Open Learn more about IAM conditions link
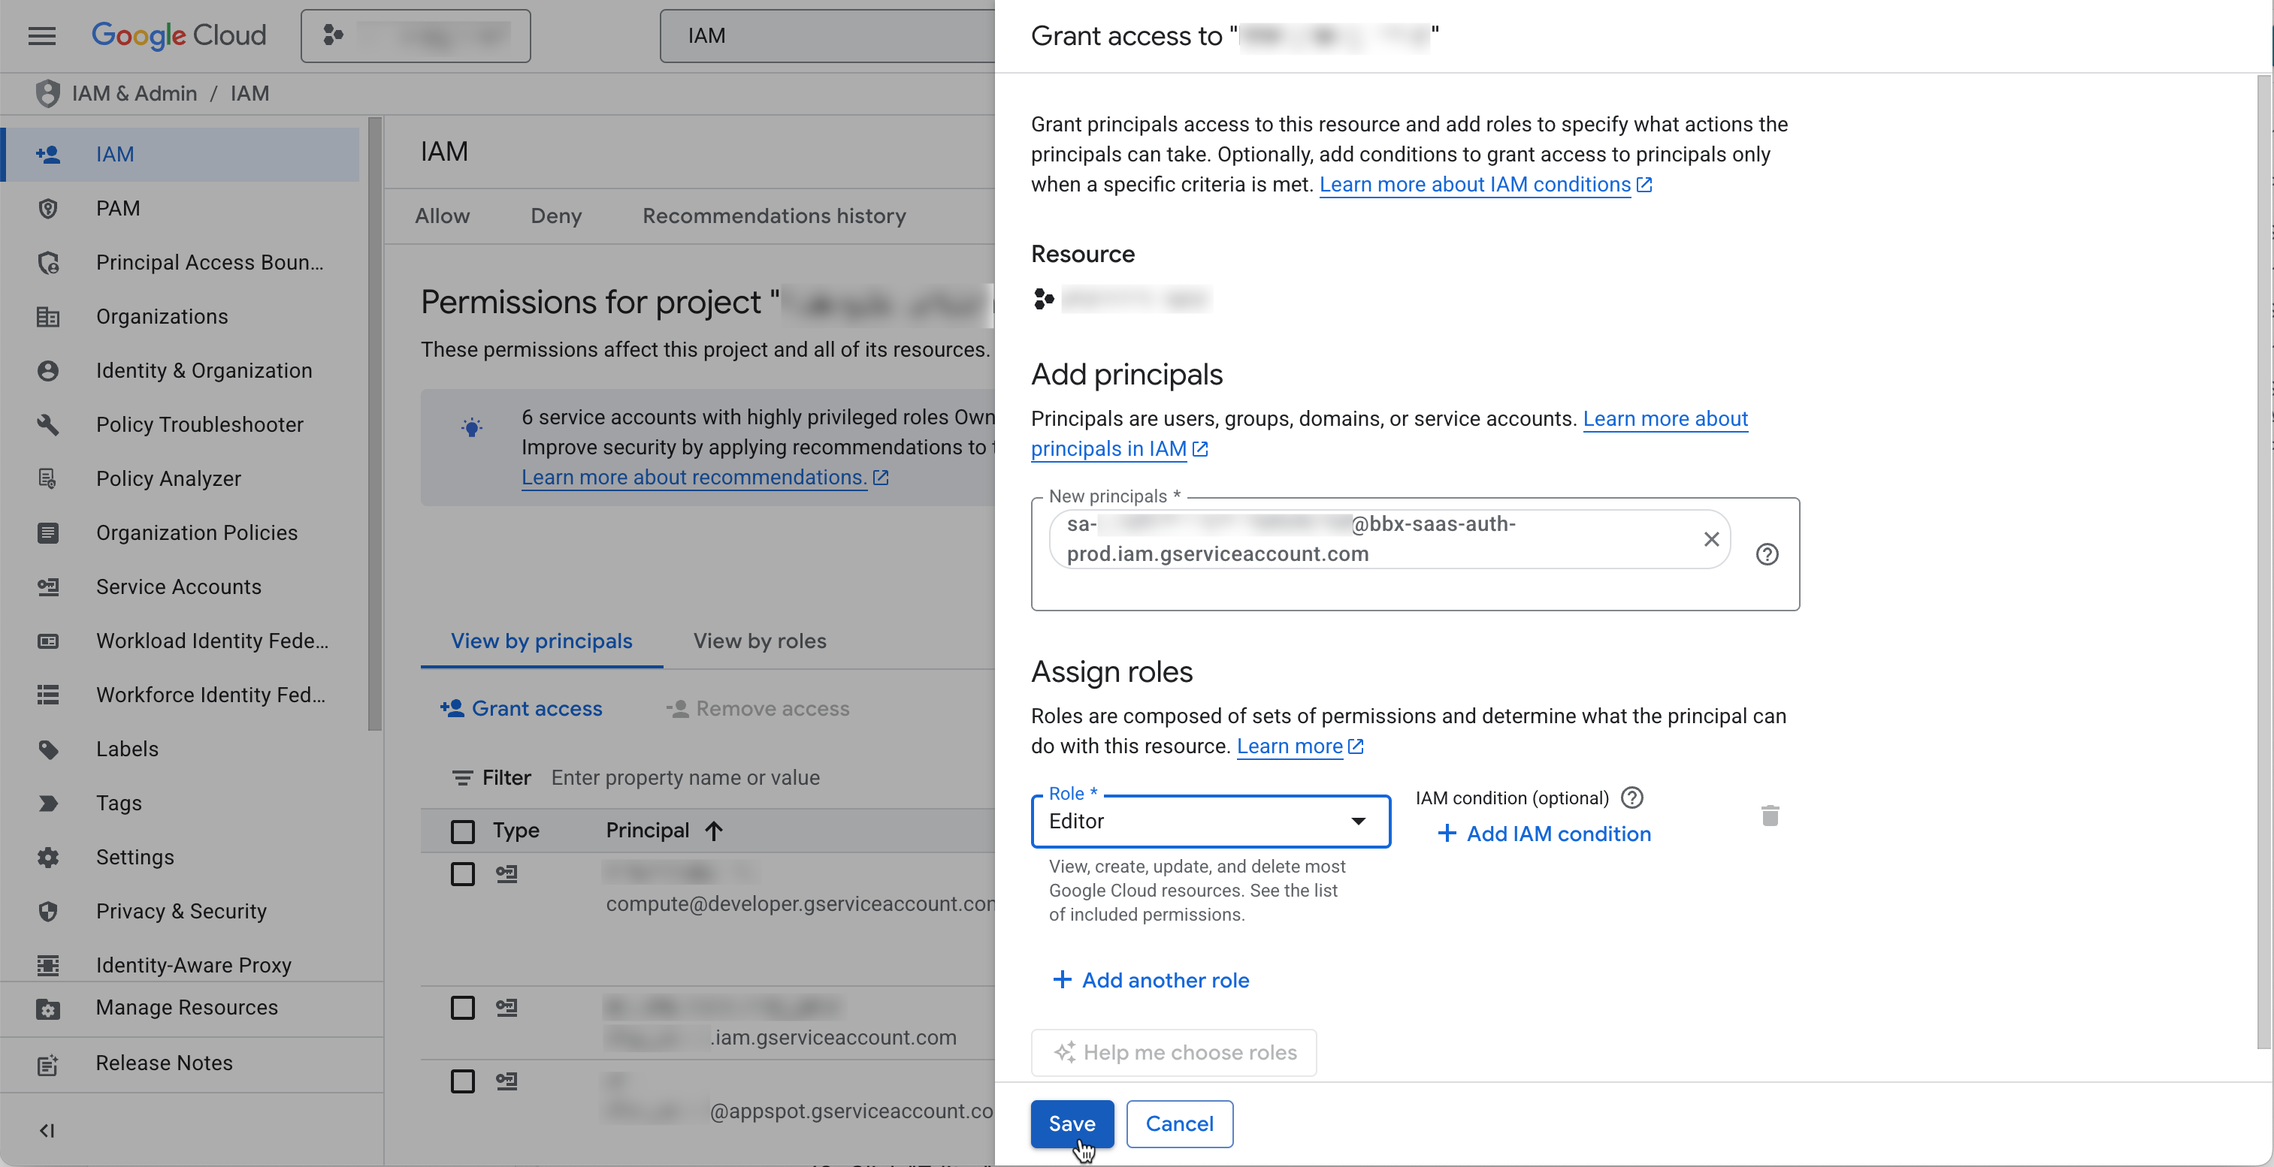 point(1474,184)
